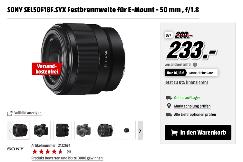Viewport: 243px width, 162px height.
Task: Click the Sony brand logo
Action: 15,149
